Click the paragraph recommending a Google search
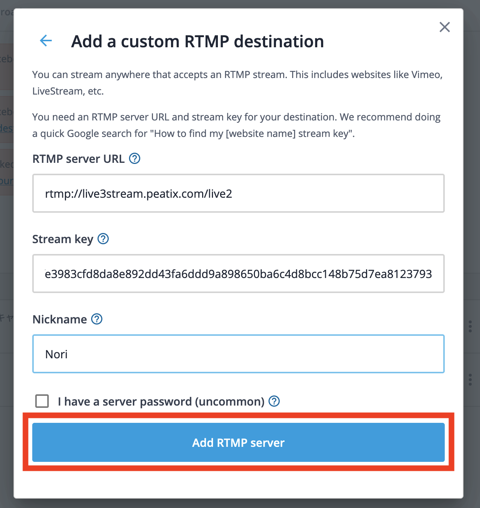Viewport: 480px width, 508px height. point(237,125)
